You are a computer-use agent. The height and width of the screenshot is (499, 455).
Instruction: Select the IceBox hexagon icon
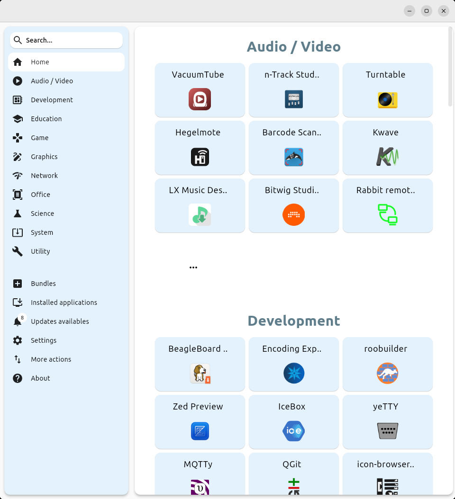click(x=293, y=431)
